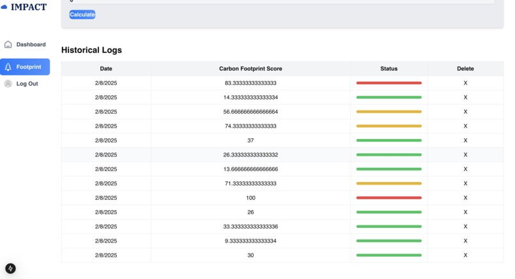Delete the 83.33 score log entry
Image resolution: width=515 pixels, height=279 pixels.
(465, 83)
